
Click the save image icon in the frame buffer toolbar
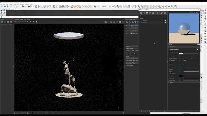(x=106, y=22)
